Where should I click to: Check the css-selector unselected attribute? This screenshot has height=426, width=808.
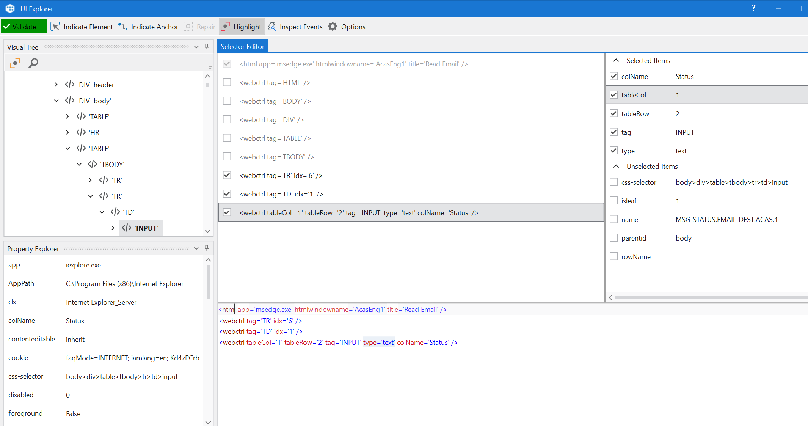point(613,182)
